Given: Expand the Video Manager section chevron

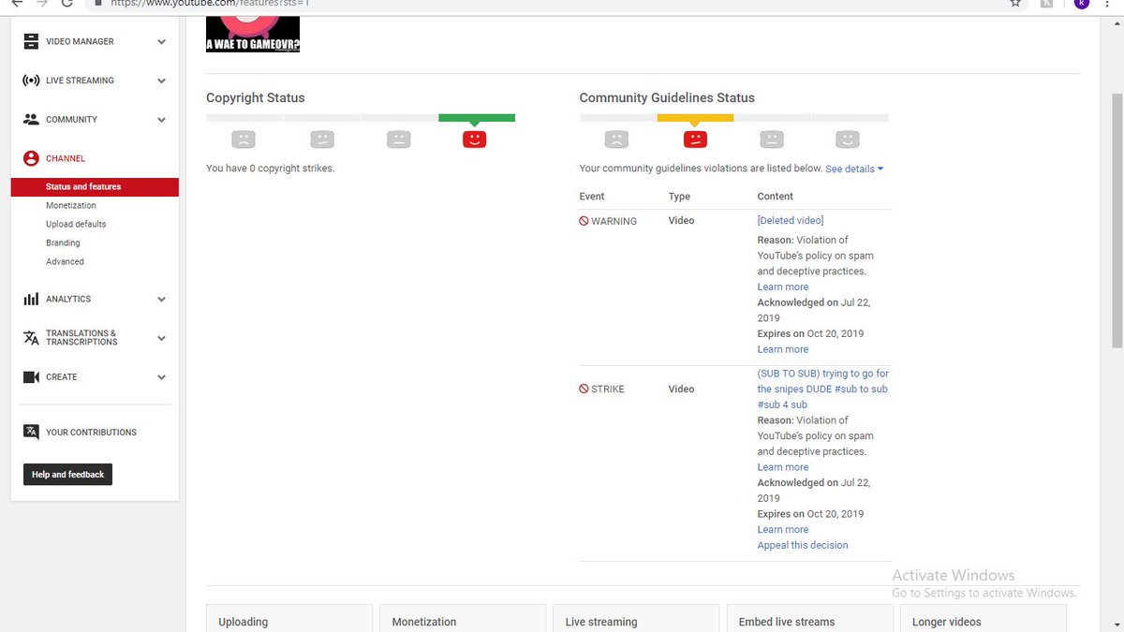Looking at the screenshot, I should 162,42.
